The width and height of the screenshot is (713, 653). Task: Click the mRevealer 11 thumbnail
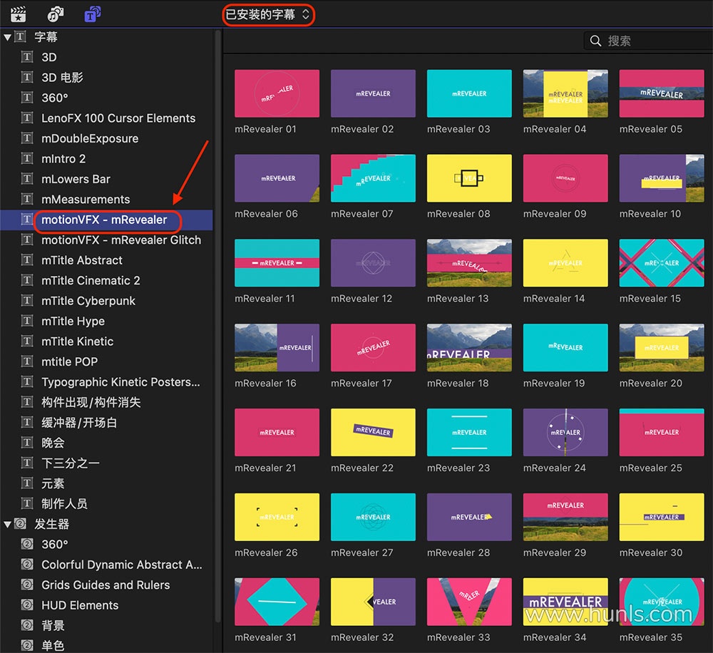click(x=277, y=263)
